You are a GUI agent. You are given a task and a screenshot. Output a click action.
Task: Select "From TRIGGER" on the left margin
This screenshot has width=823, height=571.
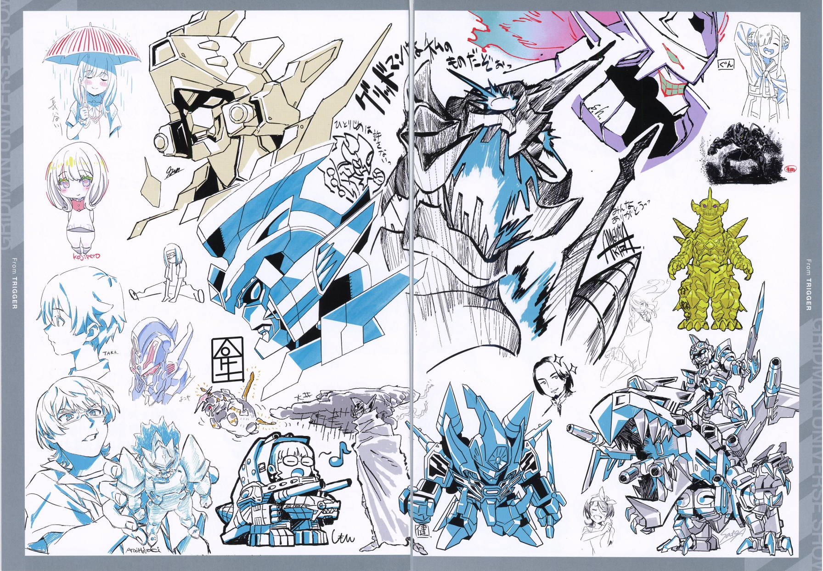pyautogui.click(x=14, y=283)
